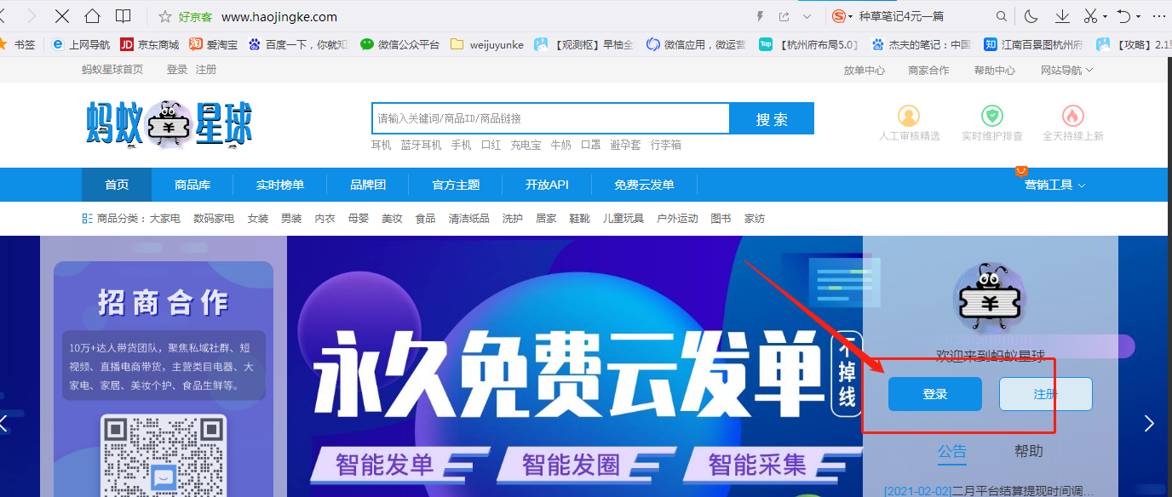This screenshot has width=1172, height=497.
Task: Click the ant avatar in welcome panel
Action: pyautogui.click(x=991, y=300)
